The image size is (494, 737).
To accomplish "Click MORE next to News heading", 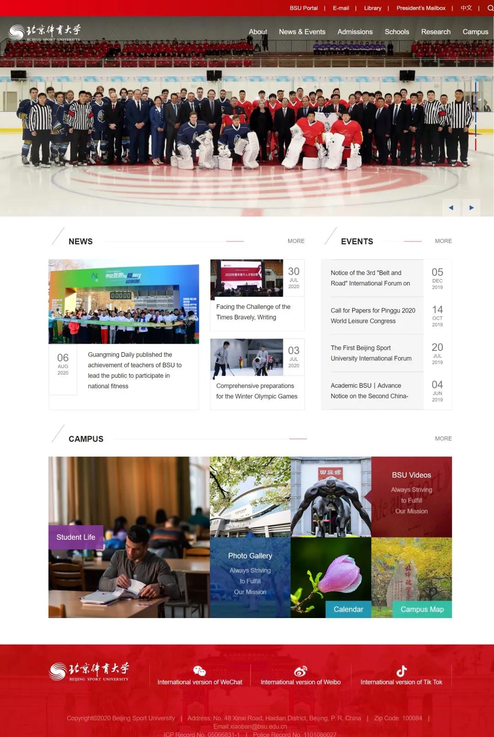I will [x=296, y=241].
